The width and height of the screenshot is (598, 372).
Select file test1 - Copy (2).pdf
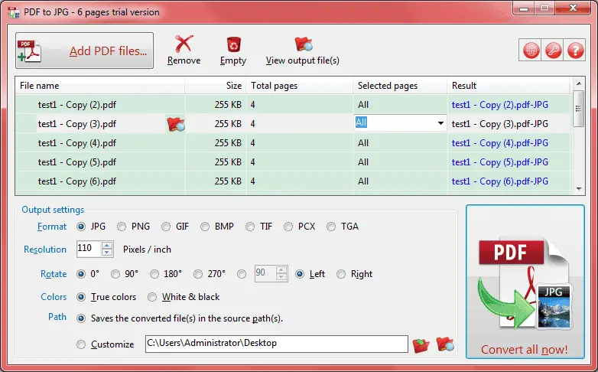[x=77, y=105]
